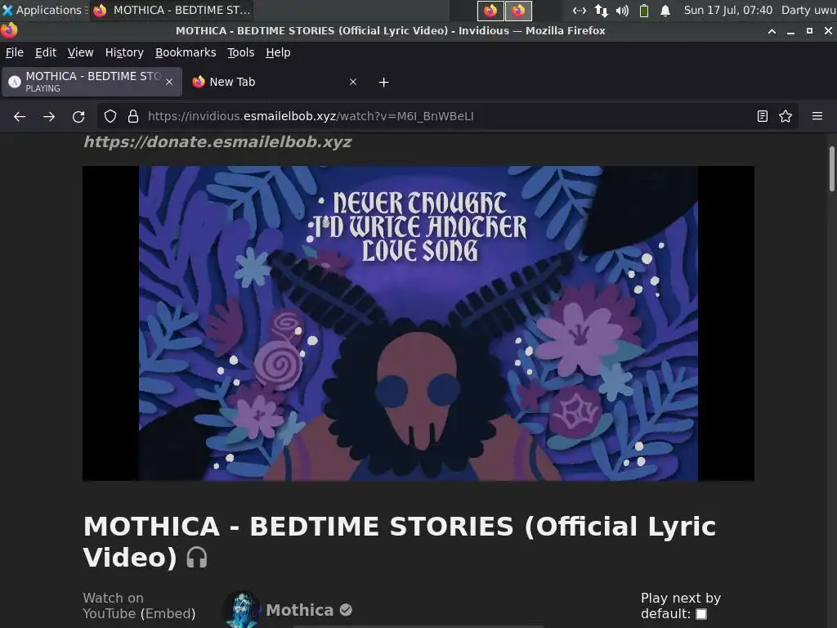Open notifications bell in system tray
The width and height of the screenshot is (837, 628).
coord(665,10)
